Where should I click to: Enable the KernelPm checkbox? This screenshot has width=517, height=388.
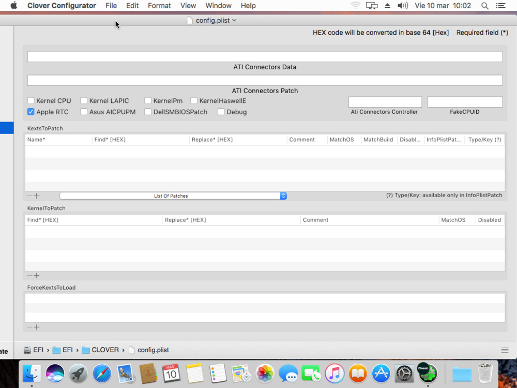[148, 101]
